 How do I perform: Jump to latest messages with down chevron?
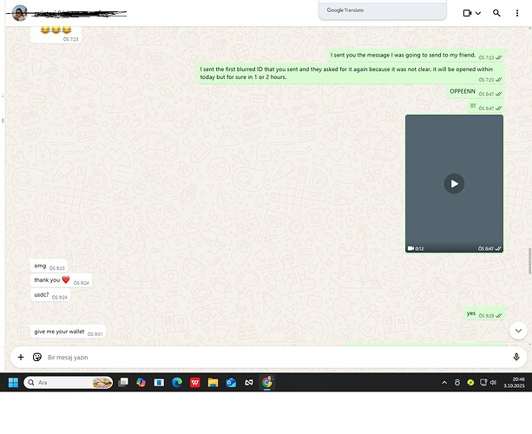click(517, 330)
